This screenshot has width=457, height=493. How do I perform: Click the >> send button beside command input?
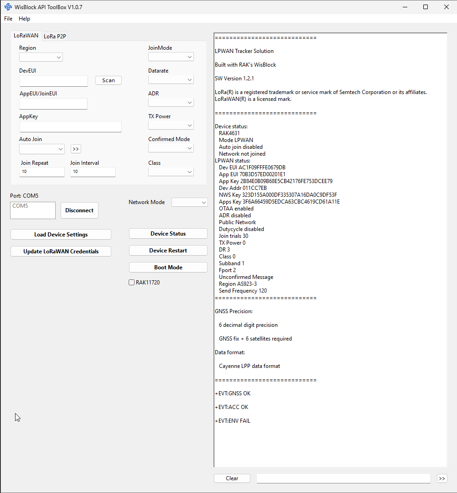click(441, 478)
